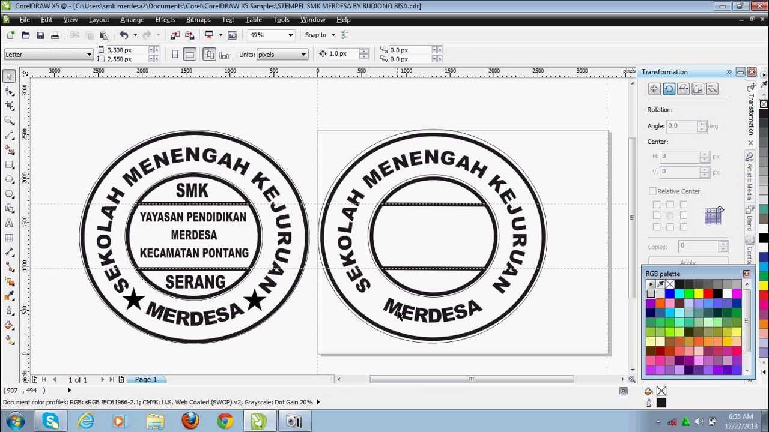Open the Application launcher dropdown arrow
This screenshot has height=432, width=769.
(220, 35)
